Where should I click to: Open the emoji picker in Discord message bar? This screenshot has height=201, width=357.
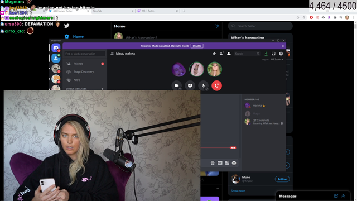(x=234, y=163)
